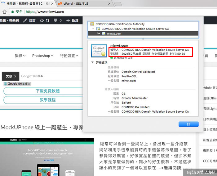The height and width of the screenshot is (176, 217).
Task: Click the comments bubble icon in admin bar
Action: (x=55, y=21)
